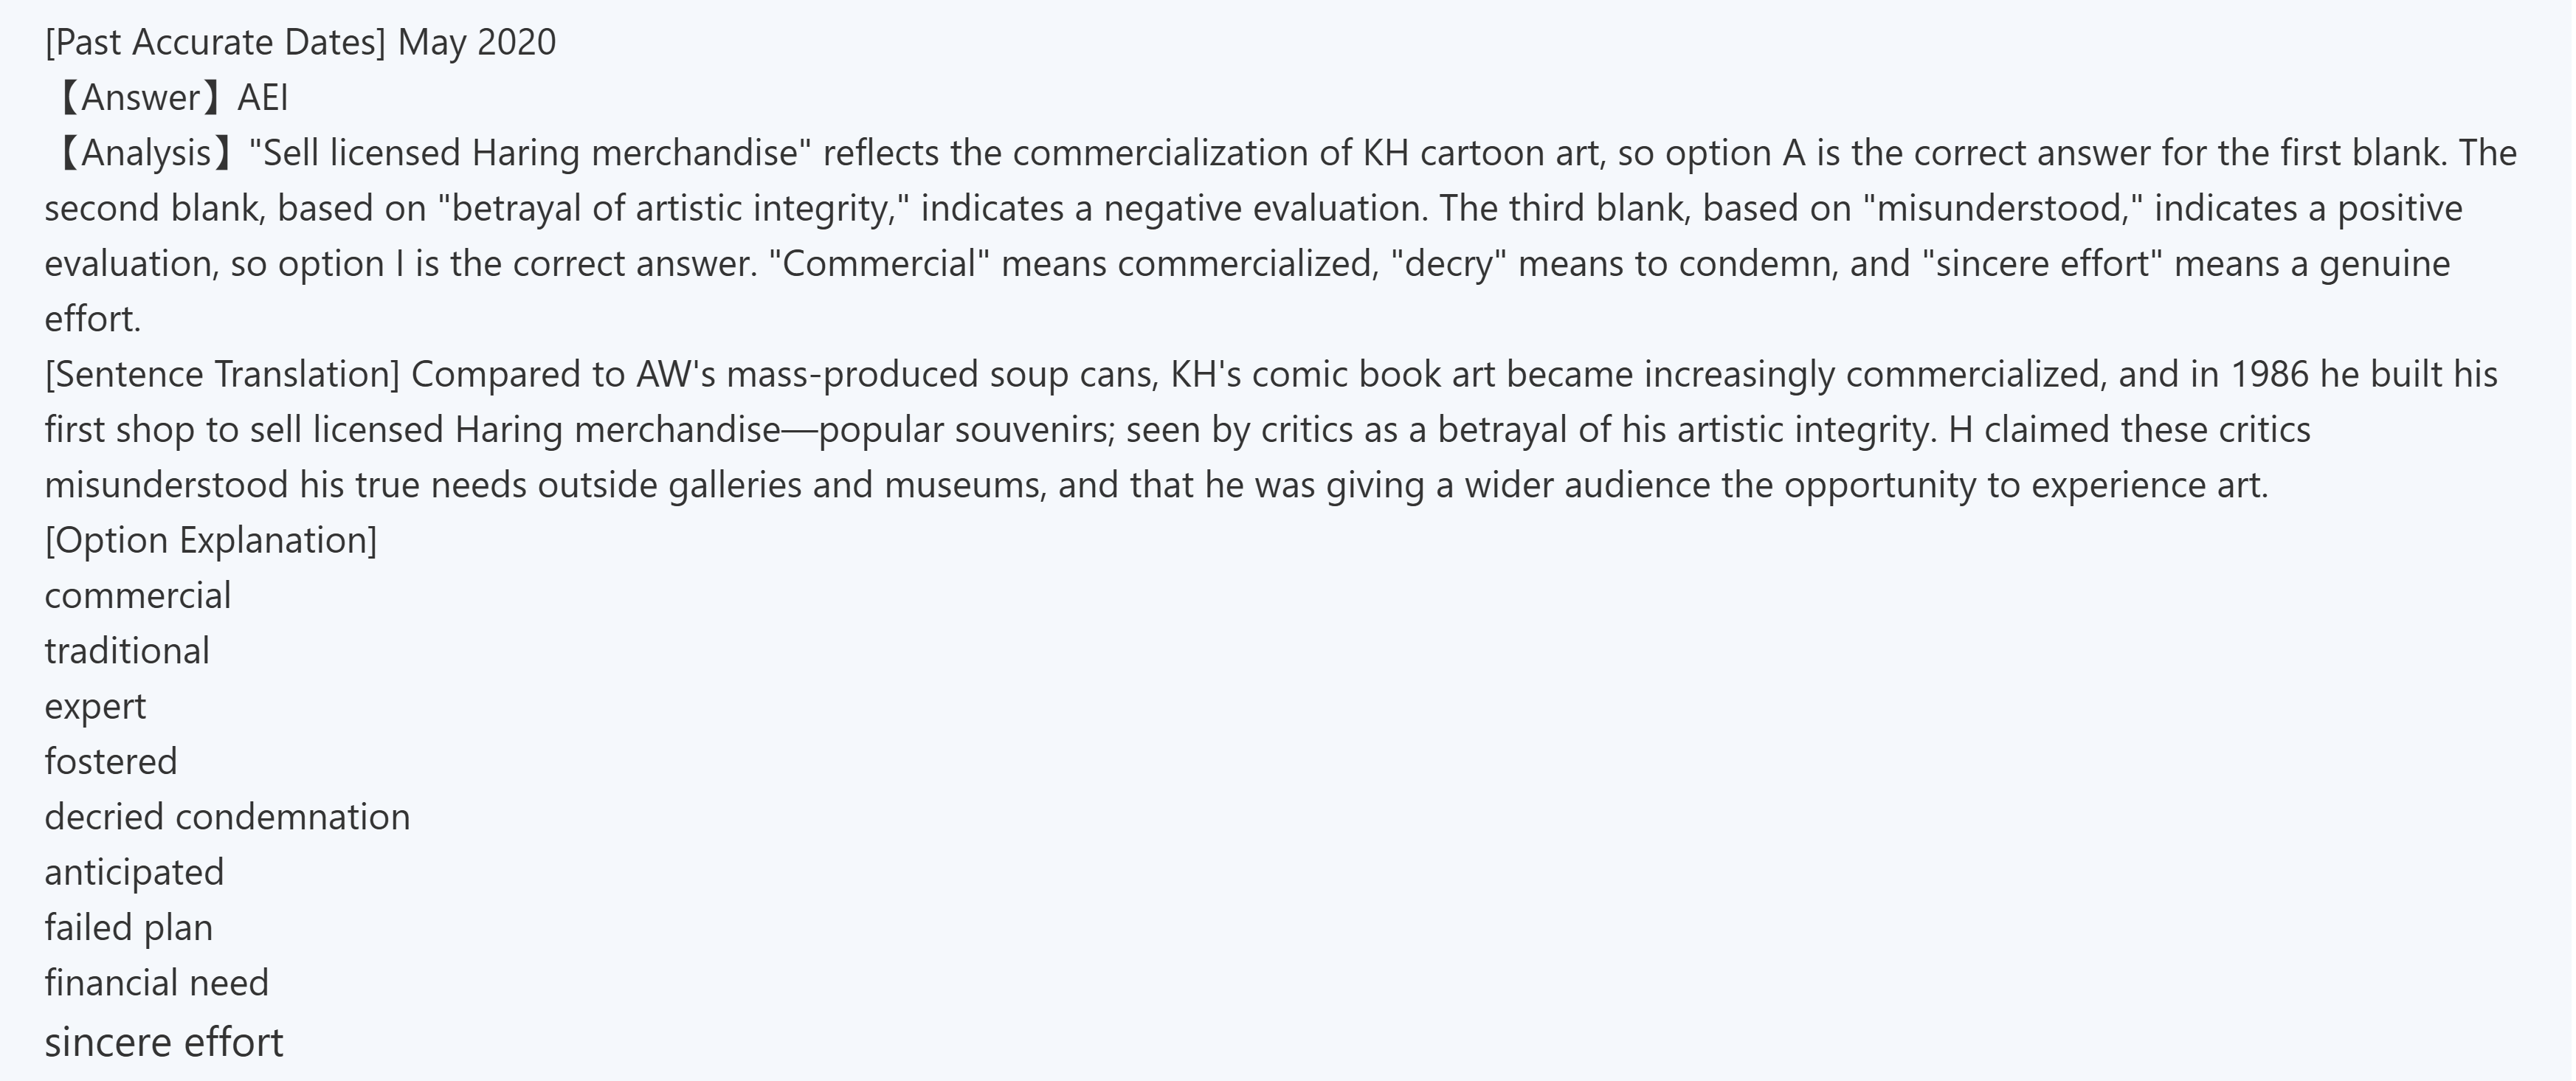Select the "traditional" option line
2576x1081 pixels.
pyautogui.click(x=127, y=652)
